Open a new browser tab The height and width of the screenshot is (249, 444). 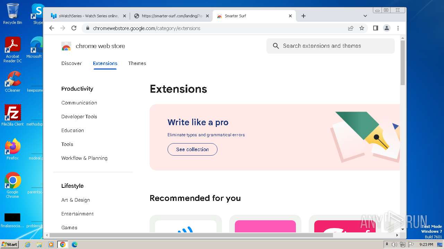(304, 16)
